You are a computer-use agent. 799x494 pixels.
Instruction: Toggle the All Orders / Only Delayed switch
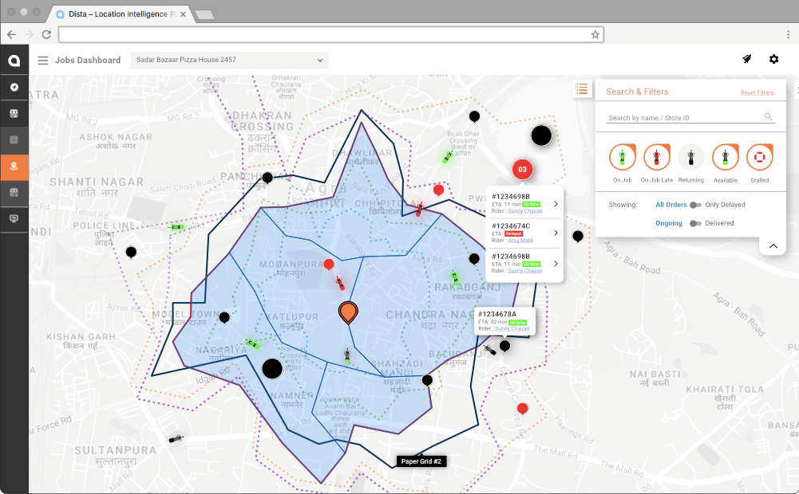(x=695, y=205)
